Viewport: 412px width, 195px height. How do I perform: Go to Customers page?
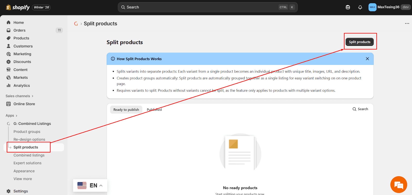point(23,46)
